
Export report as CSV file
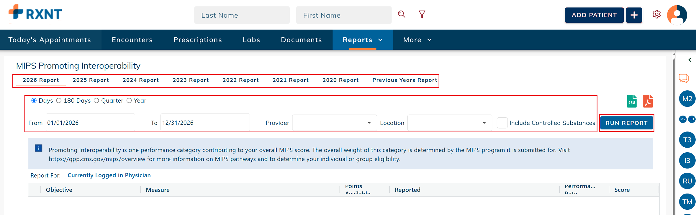pyautogui.click(x=632, y=101)
